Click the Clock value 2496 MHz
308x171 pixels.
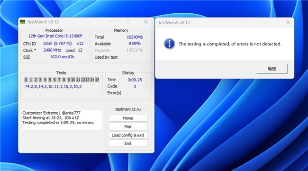[52, 50]
